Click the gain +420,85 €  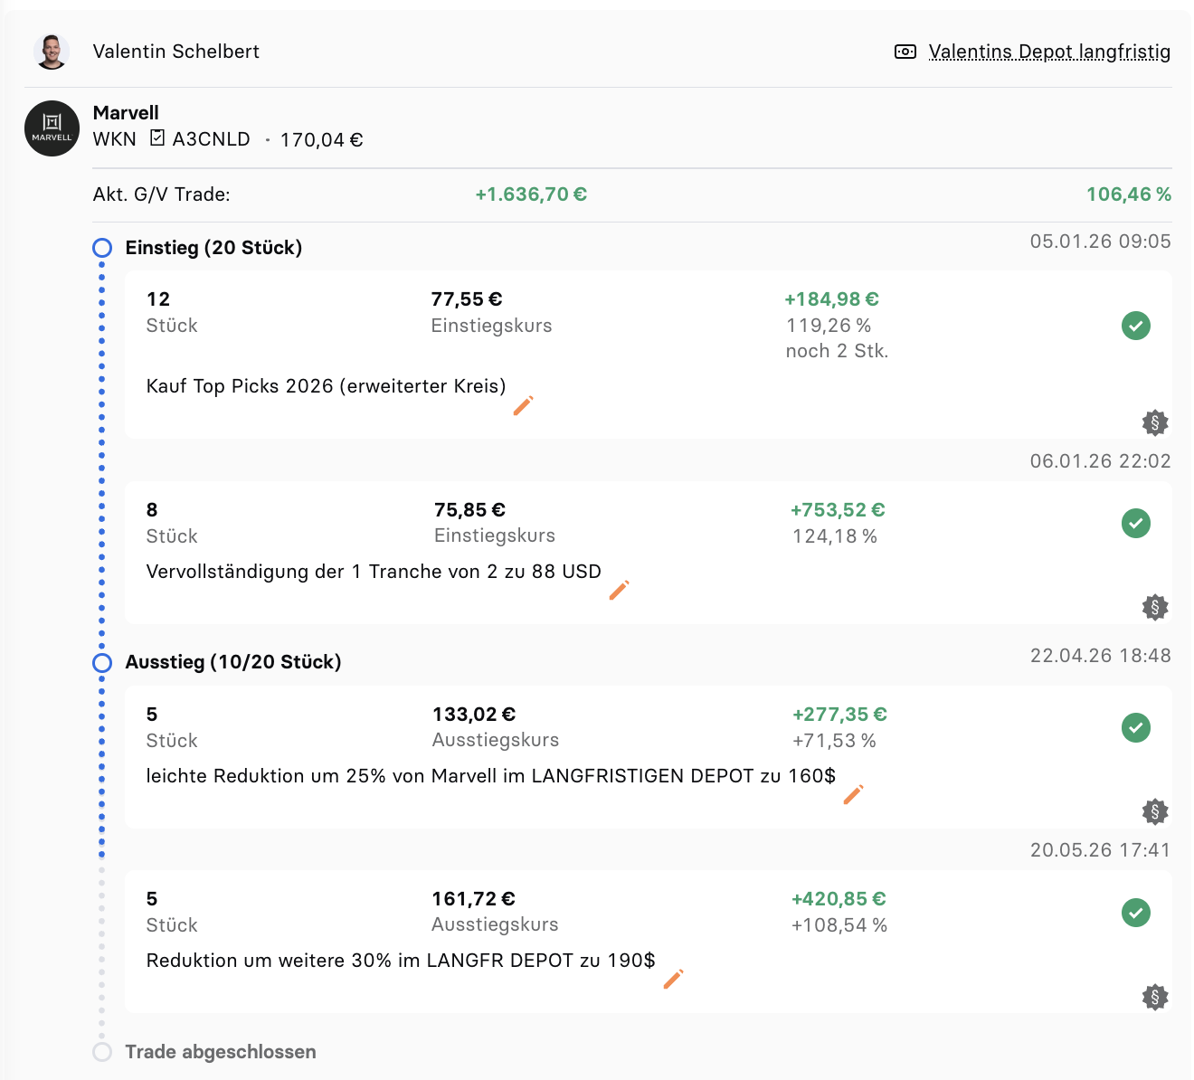click(839, 899)
